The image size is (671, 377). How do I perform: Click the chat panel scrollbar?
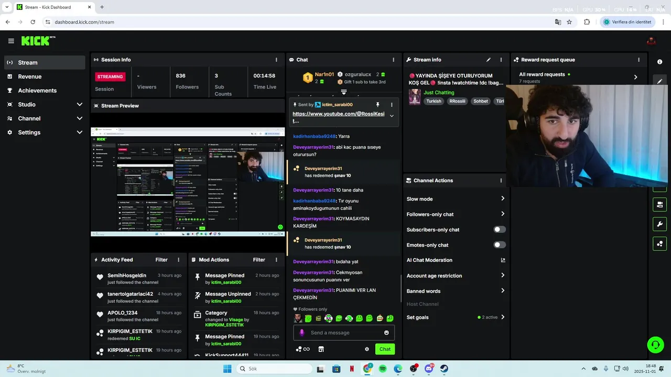[401, 288]
